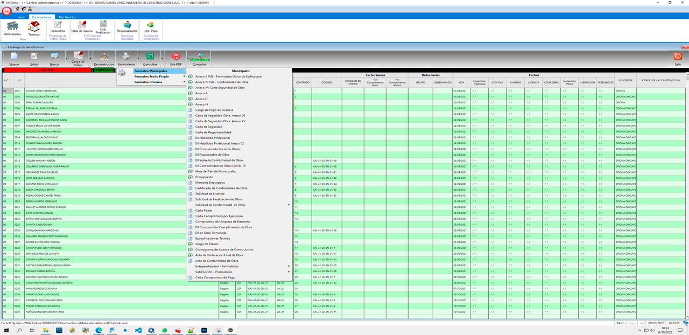Open Visual Studio Code from taskbar
Screen dimensions: 689x335
coord(138,330)
